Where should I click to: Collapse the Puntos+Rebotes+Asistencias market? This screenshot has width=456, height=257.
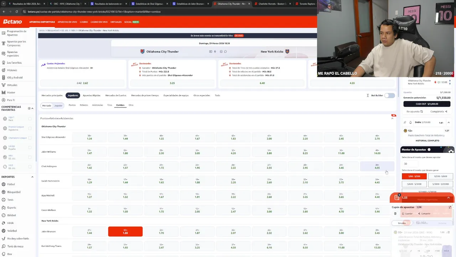392,118
